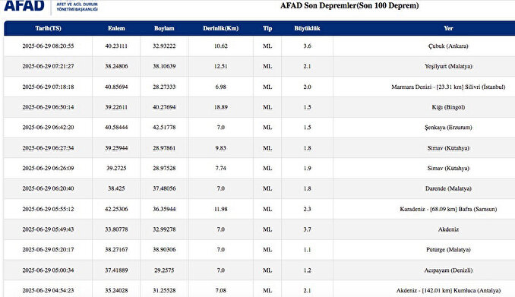
Task: Select date 2025-06-29 07:18:18
Action: pos(49,87)
